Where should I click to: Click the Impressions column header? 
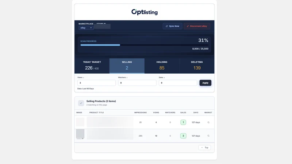(x=141, y=113)
